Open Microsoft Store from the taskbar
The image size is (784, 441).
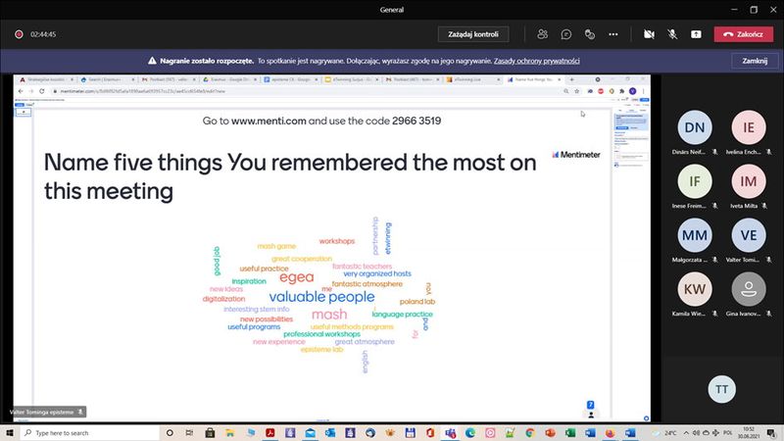[210, 433]
